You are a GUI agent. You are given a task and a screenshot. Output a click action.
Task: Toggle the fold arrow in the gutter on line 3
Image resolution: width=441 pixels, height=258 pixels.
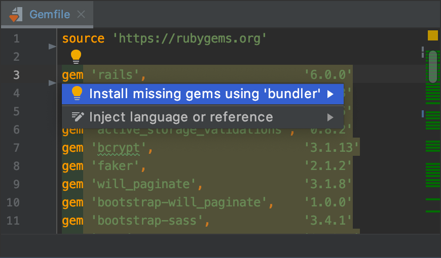pos(52,82)
